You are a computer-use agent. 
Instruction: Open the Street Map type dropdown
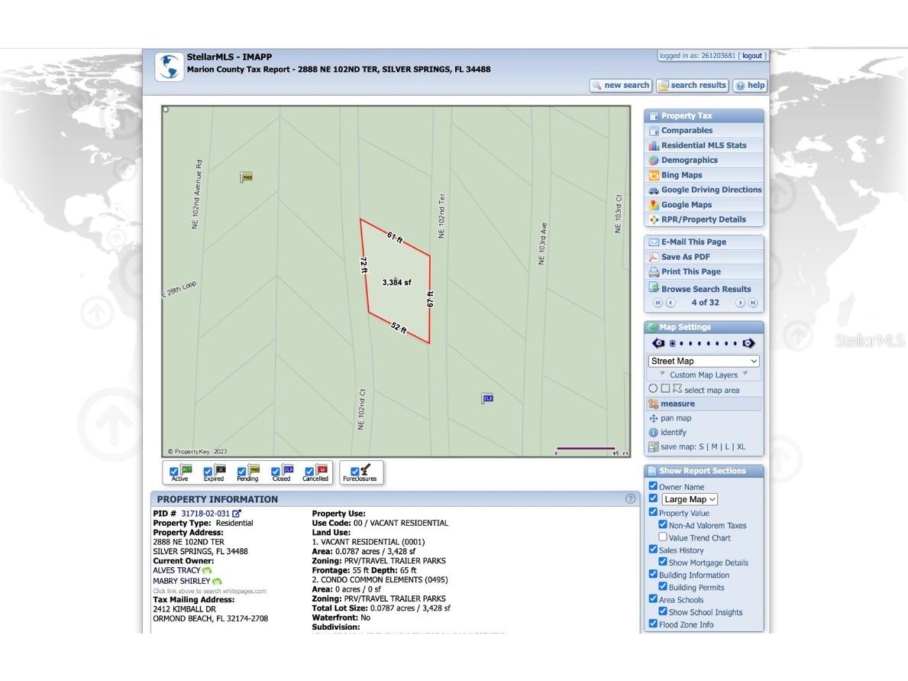[703, 361]
